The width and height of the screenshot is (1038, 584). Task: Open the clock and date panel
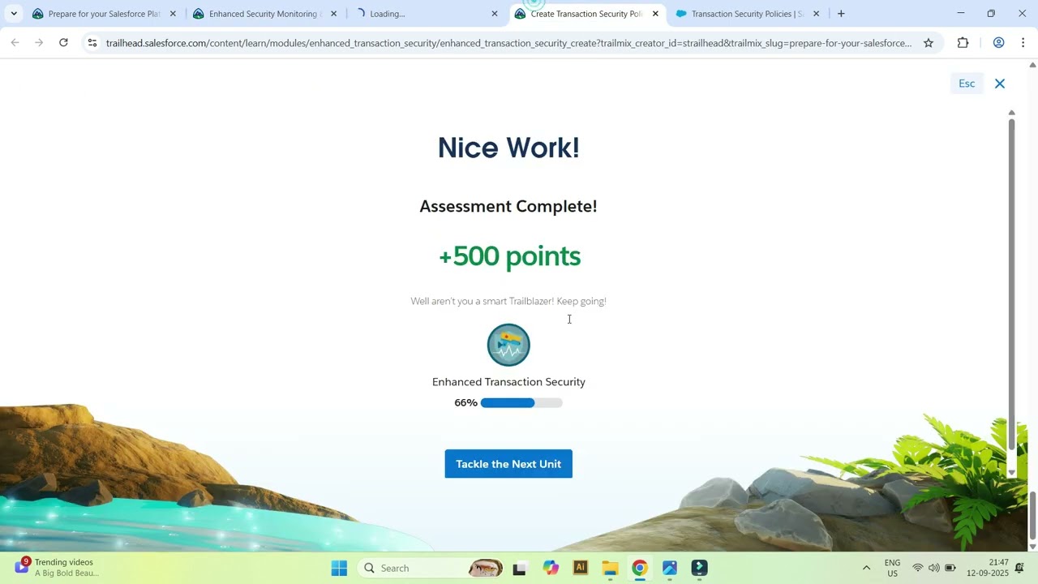pyautogui.click(x=988, y=568)
